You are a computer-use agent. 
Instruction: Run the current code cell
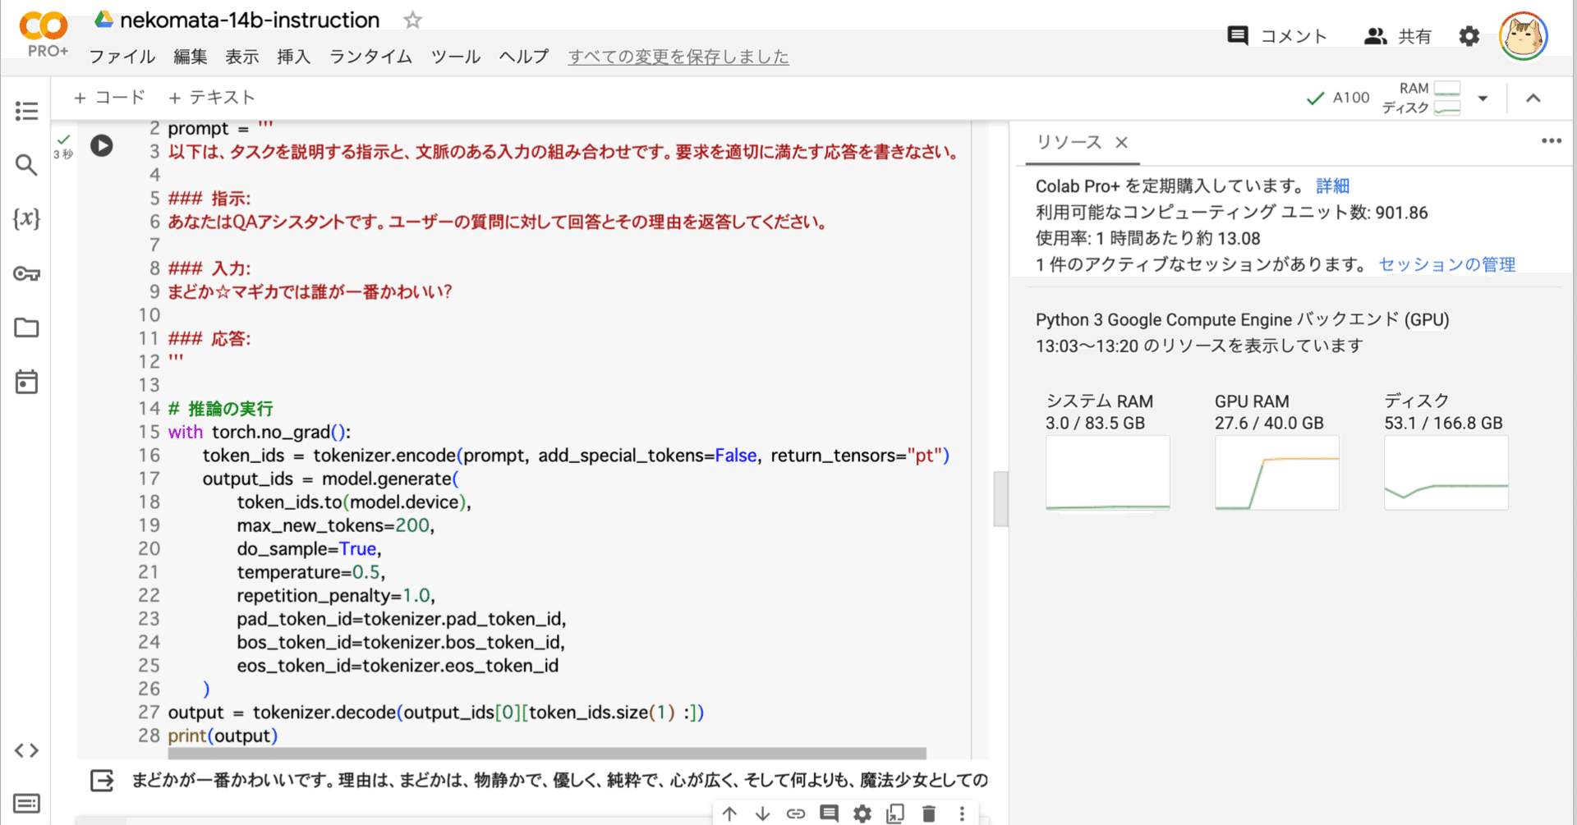point(102,145)
